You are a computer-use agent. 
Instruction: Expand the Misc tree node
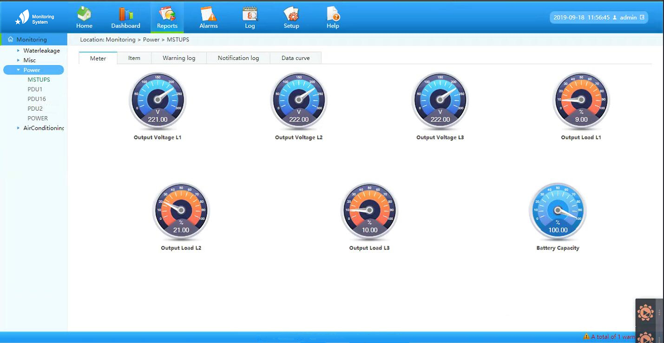[x=19, y=60]
